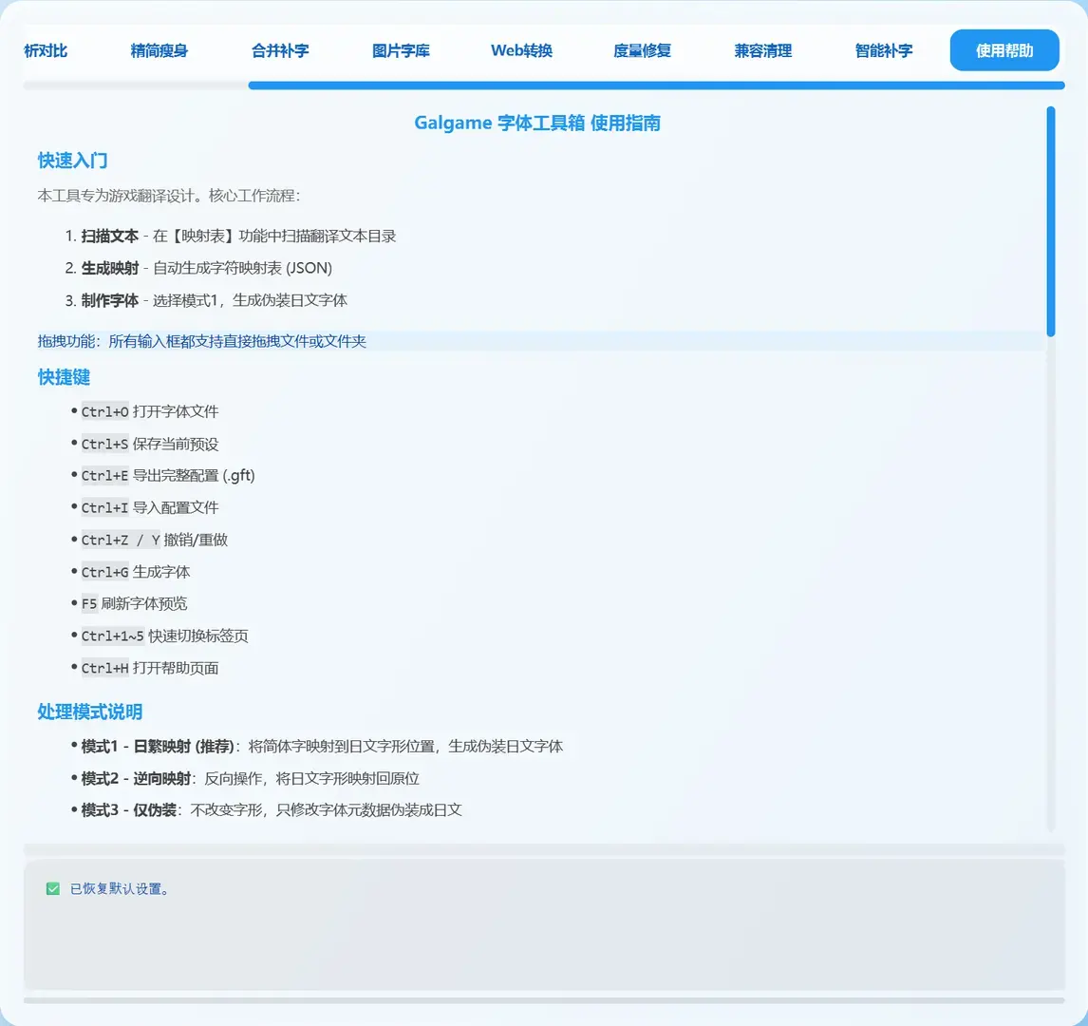Open the 度量修复 tab

(x=642, y=50)
